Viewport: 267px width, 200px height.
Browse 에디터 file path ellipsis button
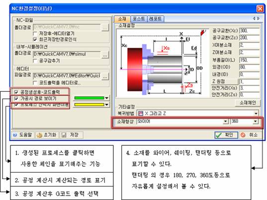105,76
